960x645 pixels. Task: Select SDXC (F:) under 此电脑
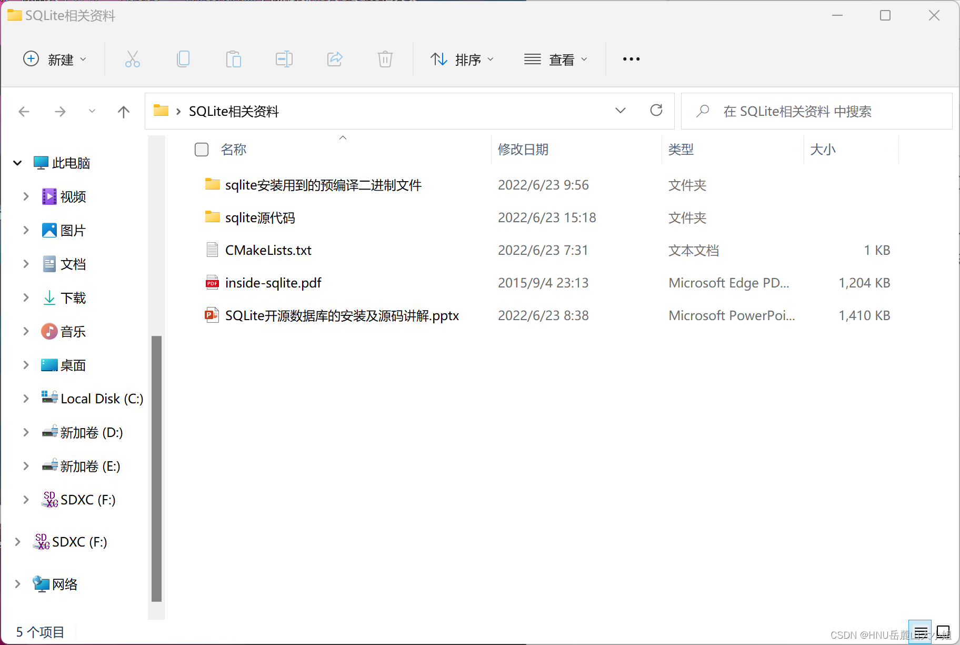[88, 500]
